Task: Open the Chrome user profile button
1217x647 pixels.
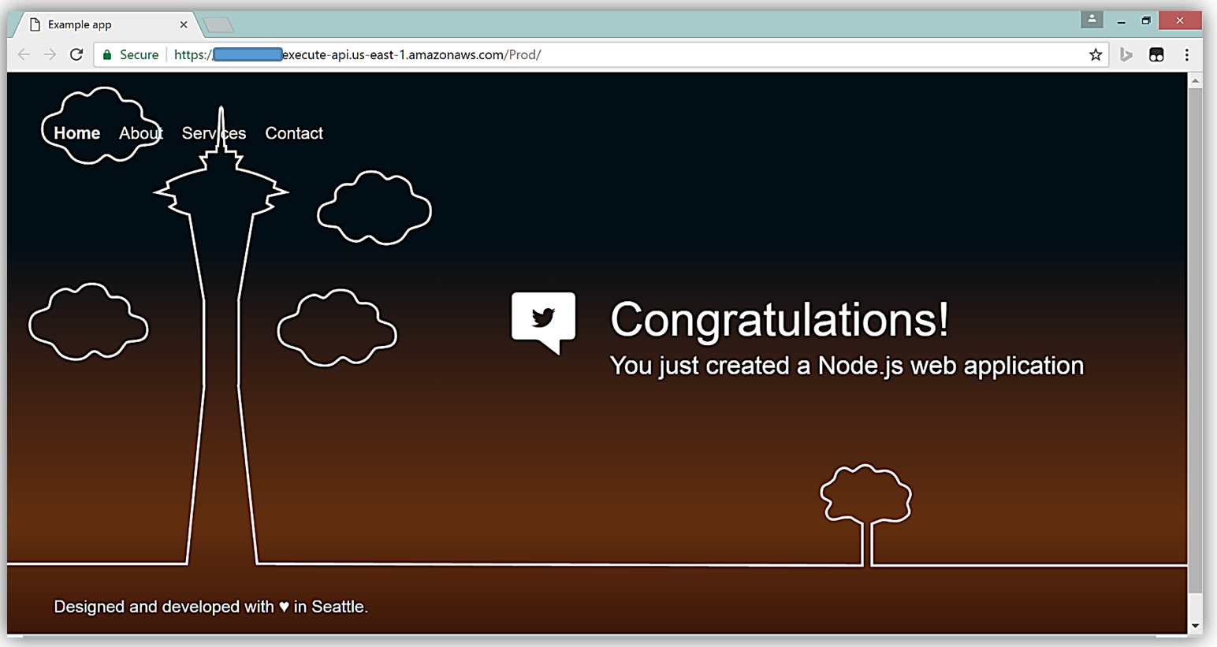Action: pos(1091,20)
